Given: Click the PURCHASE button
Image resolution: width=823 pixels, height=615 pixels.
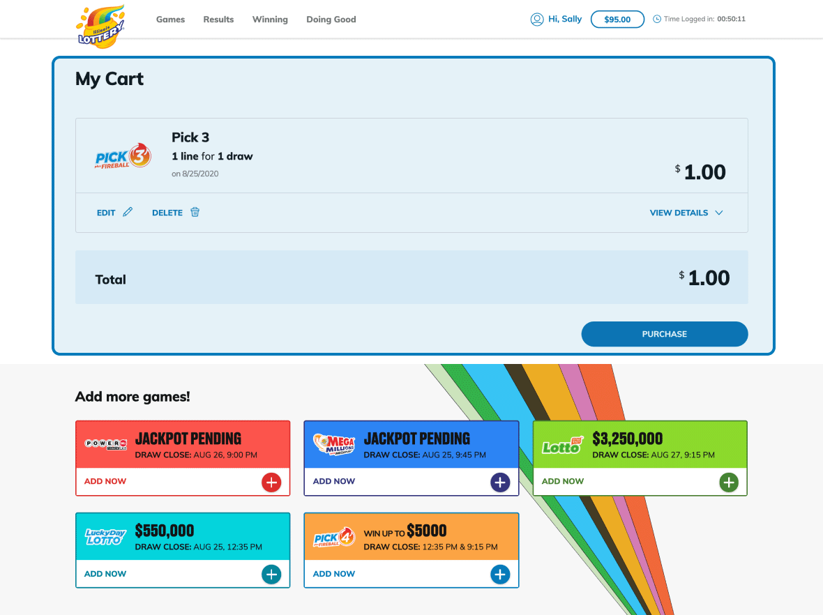Looking at the screenshot, I should [x=665, y=334].
